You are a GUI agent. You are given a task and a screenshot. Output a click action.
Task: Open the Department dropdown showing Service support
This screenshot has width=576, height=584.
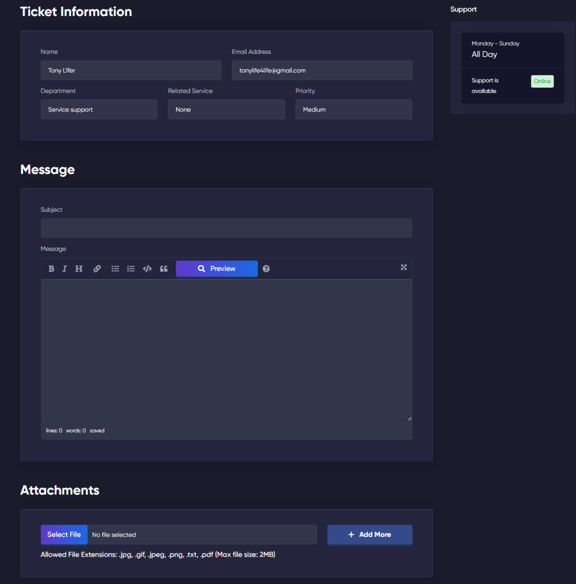click(x=99, y=109)
